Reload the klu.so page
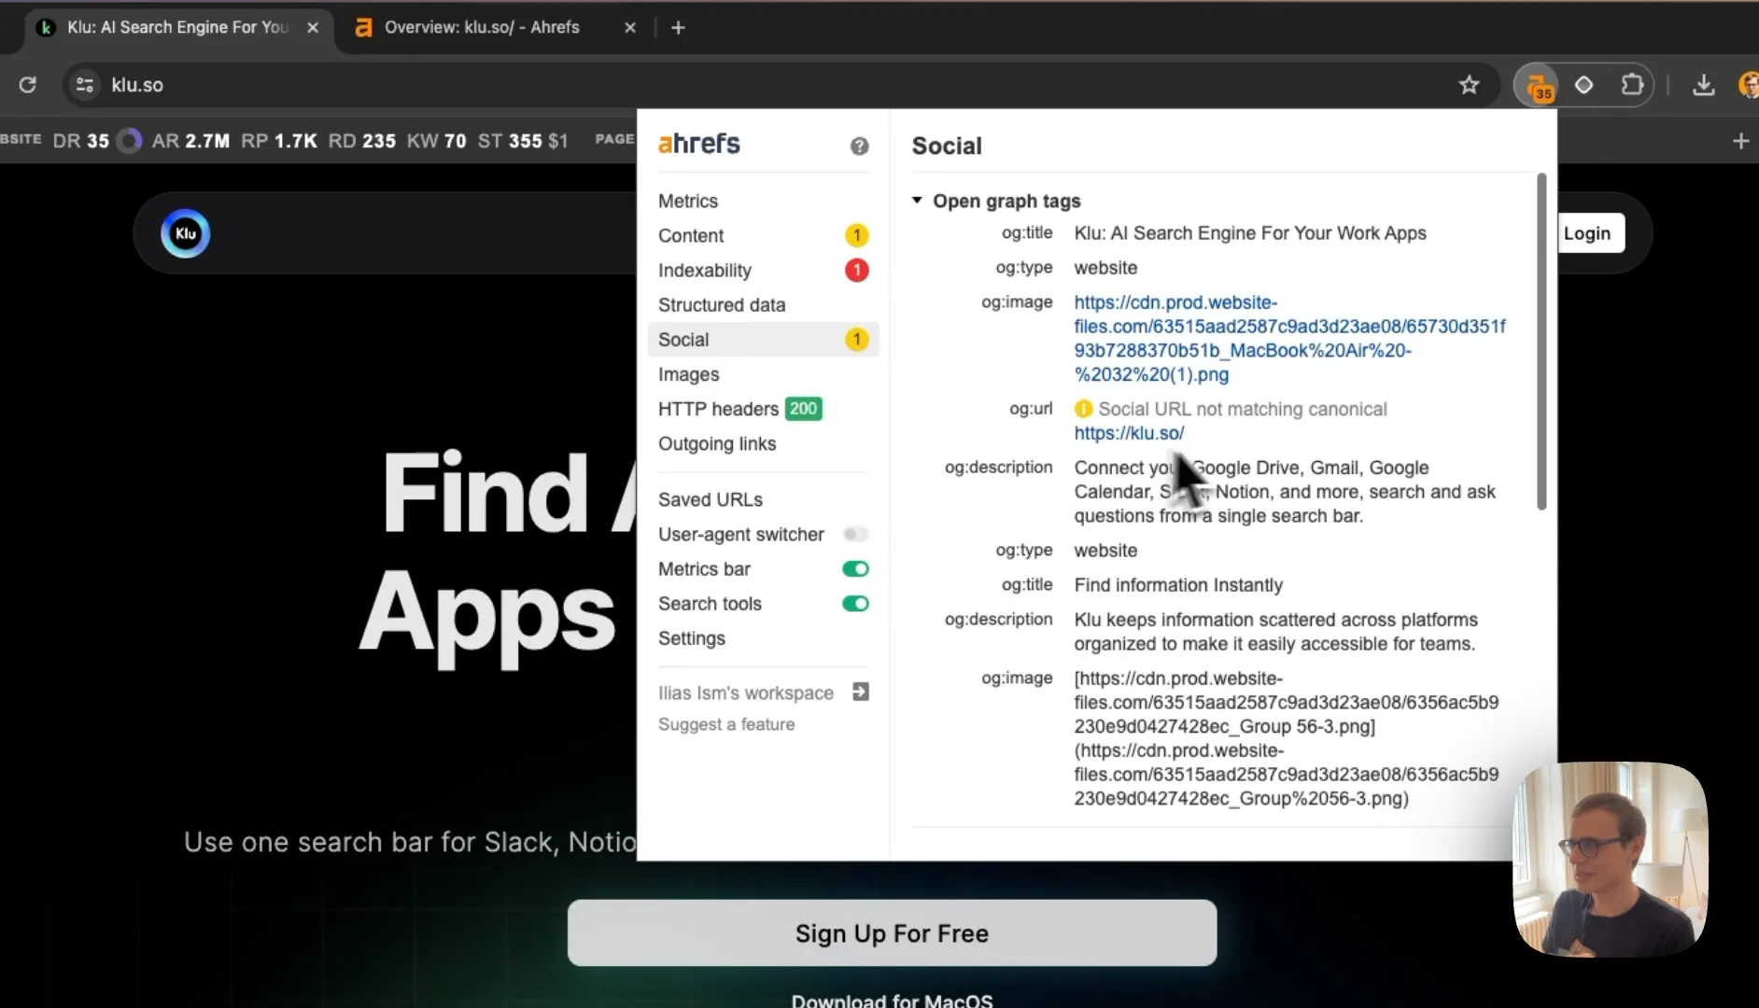The image size is (1759, 1008). point(27,85)
